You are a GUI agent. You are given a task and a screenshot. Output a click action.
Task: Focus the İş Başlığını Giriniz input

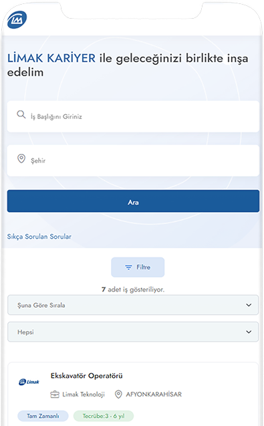coord(133,116)
